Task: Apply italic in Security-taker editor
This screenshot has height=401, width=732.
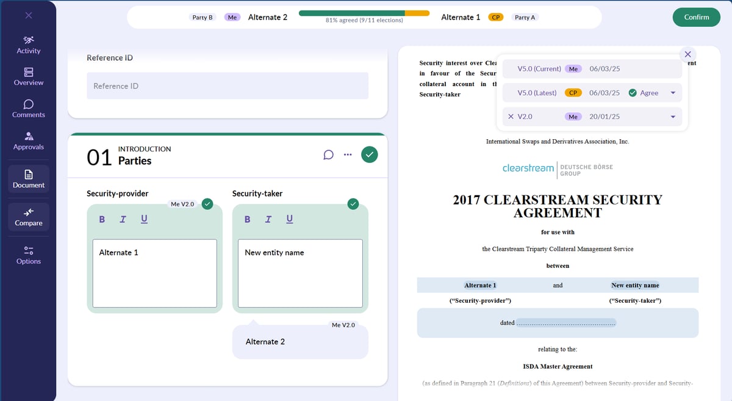Action: coord(268,219)
